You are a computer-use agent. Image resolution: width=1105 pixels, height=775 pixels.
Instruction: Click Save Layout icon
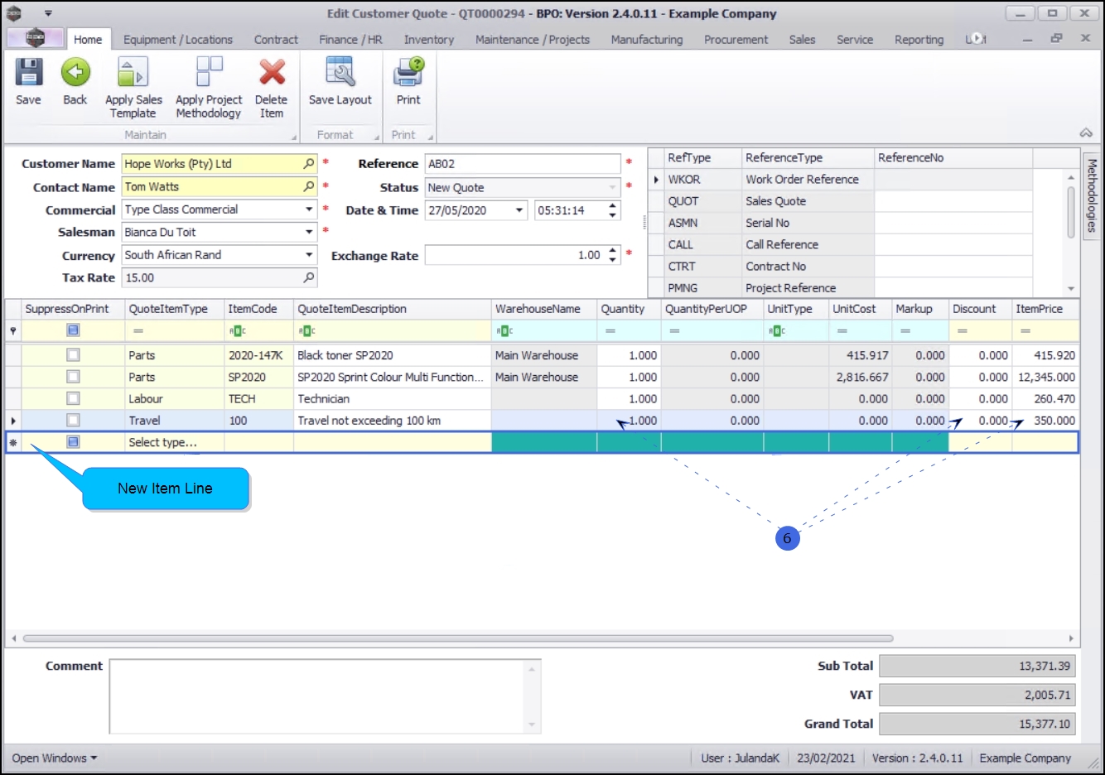(x=340, y=74)
